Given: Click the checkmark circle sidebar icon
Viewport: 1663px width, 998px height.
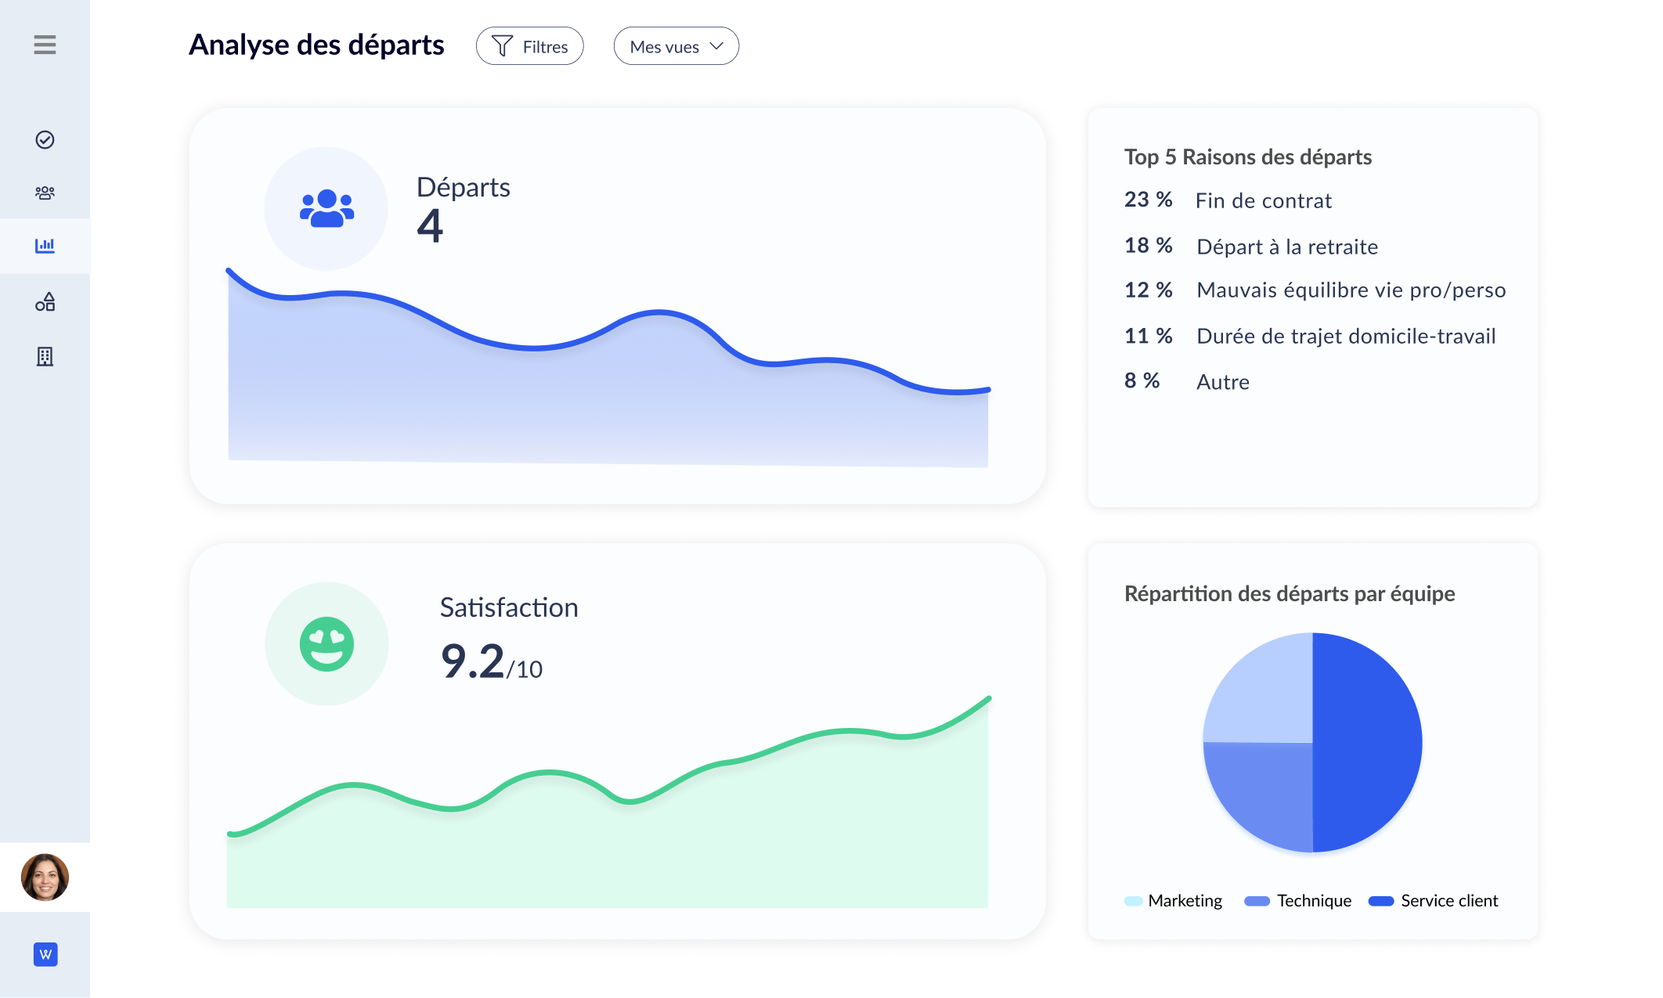Looking at the screenshot, I should tap(45, 140).
